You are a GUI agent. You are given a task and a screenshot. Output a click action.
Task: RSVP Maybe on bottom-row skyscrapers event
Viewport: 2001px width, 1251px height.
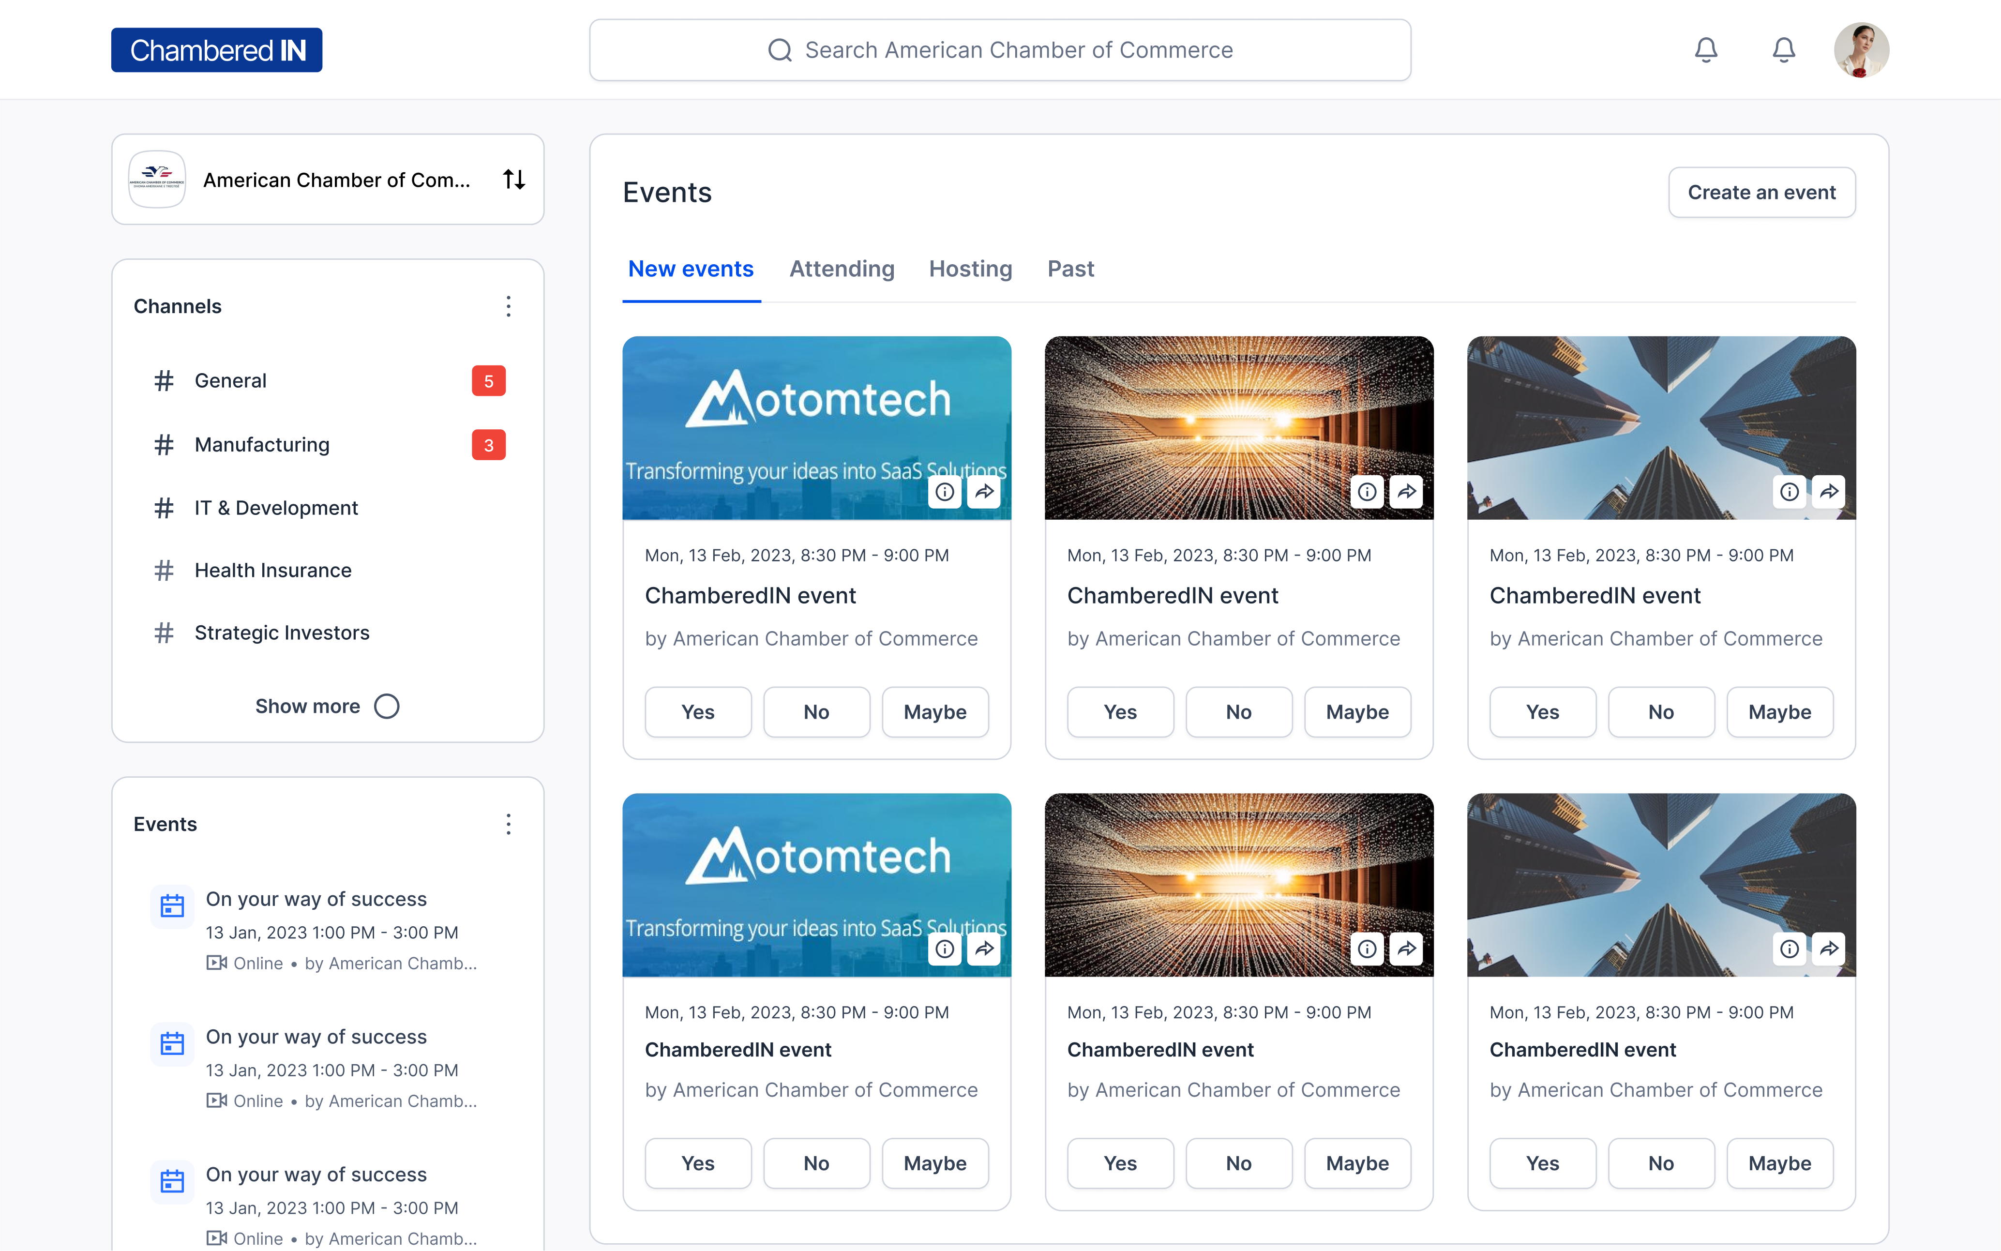coord(1780,1163)
